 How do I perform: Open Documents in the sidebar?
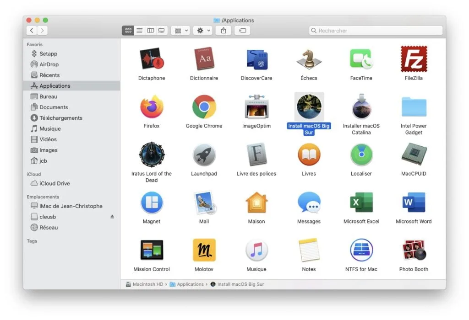click(x=72, y=107)
